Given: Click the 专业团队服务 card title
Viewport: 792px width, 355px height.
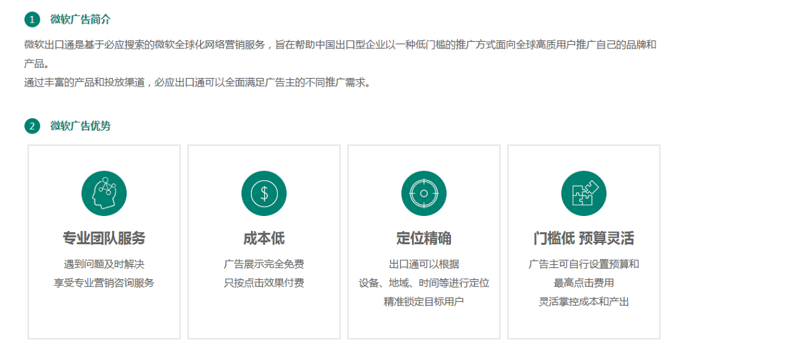Looking at the screenshot, I should [104, 239].
